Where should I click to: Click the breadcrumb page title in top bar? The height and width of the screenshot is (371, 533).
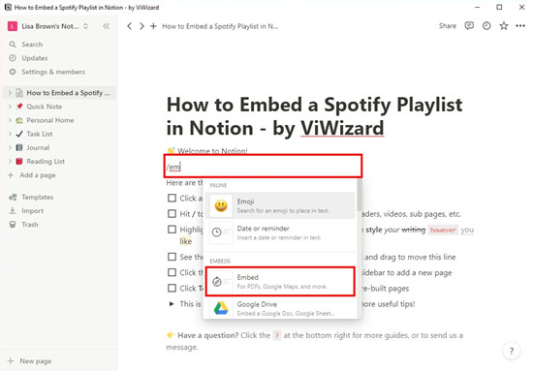click(x=220, y=26)
